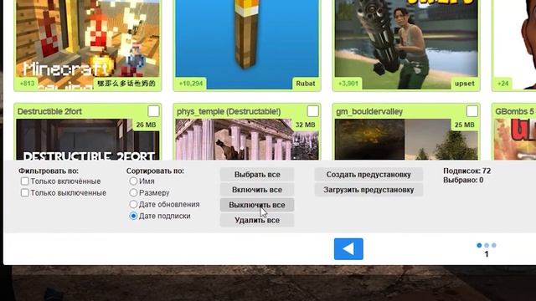Click the Включить все button
The height and width of the screenshot is (301, 536).
tap(257, 190)
